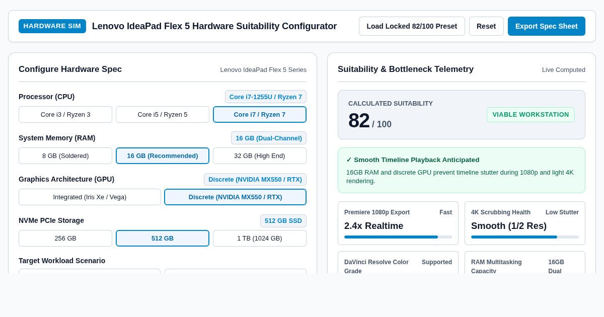Click the 512 GB SSD value badge
Screen dimensions: 604x317
[283, 220]
